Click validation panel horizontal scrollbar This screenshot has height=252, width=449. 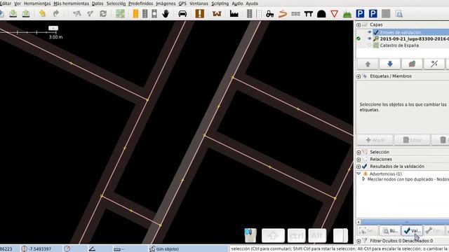tap(405, 222)
